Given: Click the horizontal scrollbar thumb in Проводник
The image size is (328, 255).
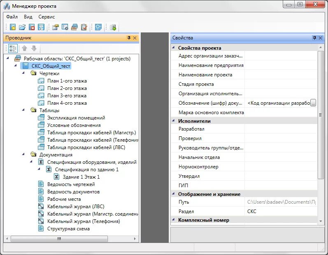Looking at the screenshot, I should 59,239.
